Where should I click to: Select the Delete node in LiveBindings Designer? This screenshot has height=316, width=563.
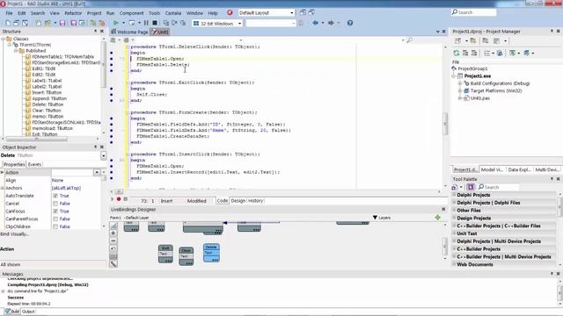click(x=211, y=253)
